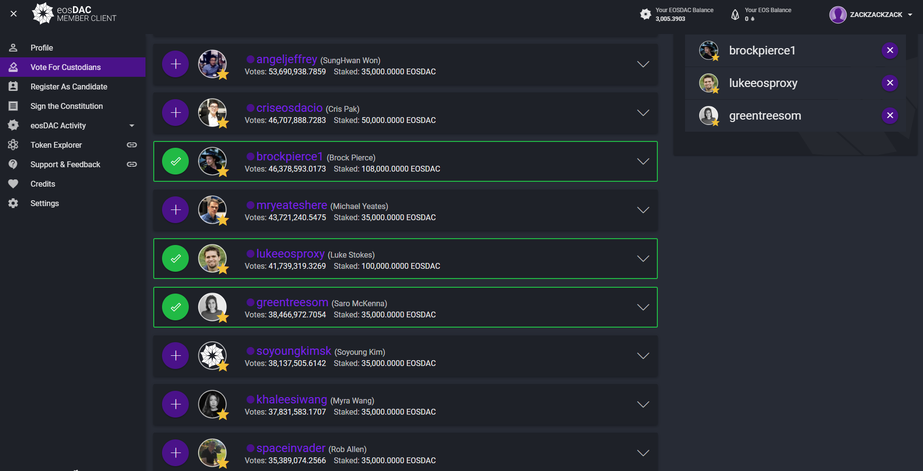
Task: Click the Support & Feedback external link icon
Action: 132,164
